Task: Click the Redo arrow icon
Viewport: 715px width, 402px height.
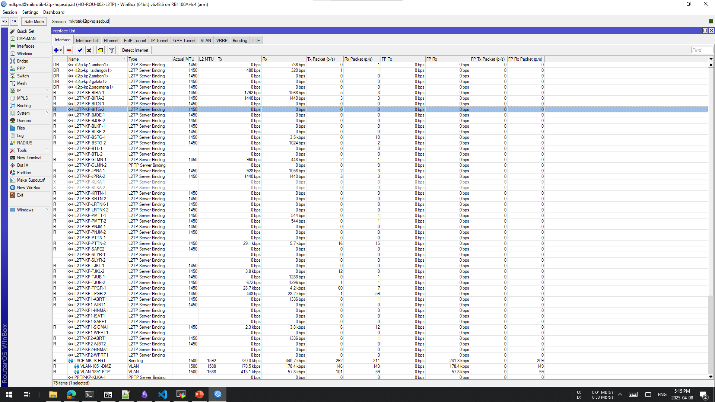Action: 14,21
